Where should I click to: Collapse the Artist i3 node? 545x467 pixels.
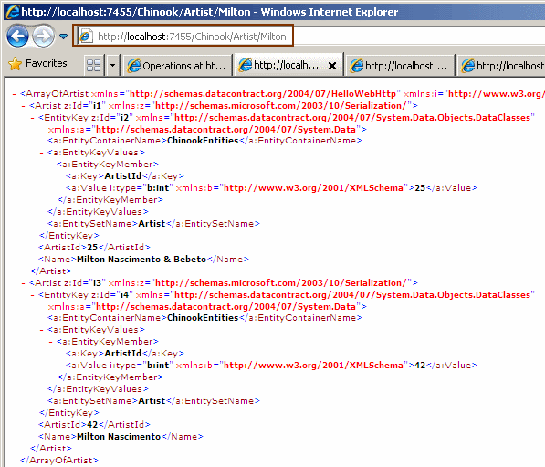24,283
